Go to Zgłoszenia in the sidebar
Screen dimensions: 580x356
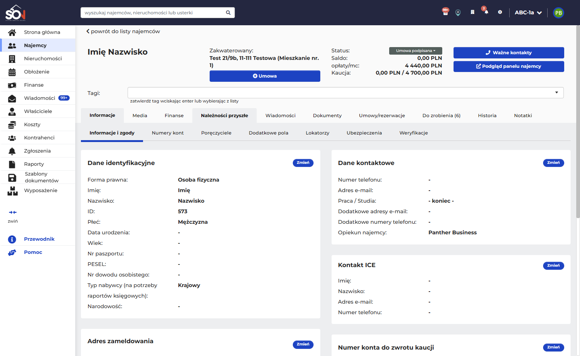tap(38, 151)
